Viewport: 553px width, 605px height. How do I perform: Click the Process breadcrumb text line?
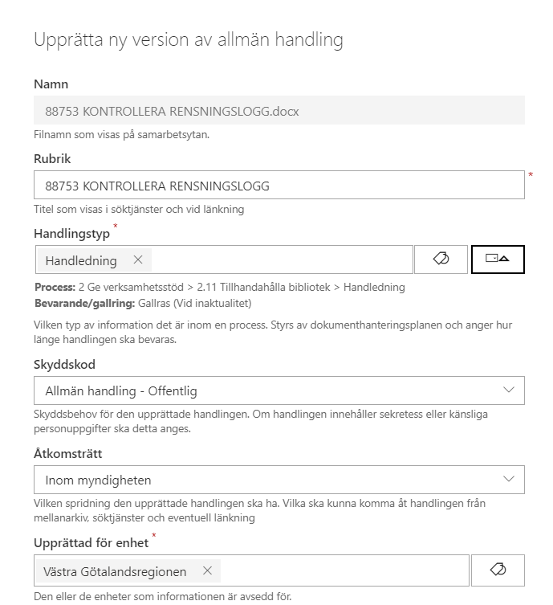click(220, 287)
